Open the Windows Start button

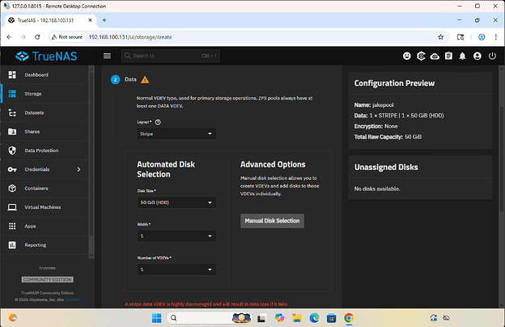156,318
